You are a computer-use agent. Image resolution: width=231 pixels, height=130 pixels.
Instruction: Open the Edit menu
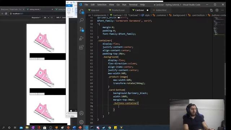[x=93, y=5]
